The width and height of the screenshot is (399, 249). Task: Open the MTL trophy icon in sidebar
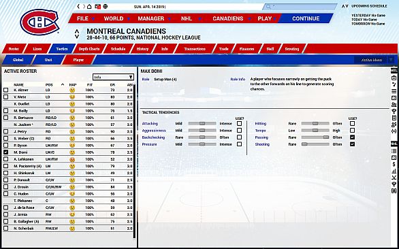click(394, 111)
